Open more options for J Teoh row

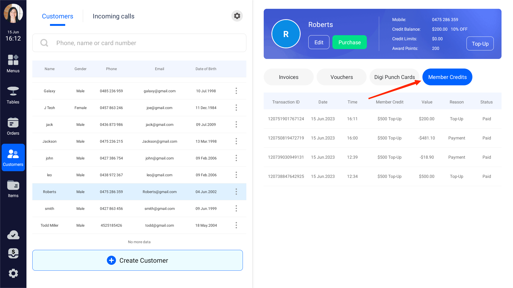236,108
